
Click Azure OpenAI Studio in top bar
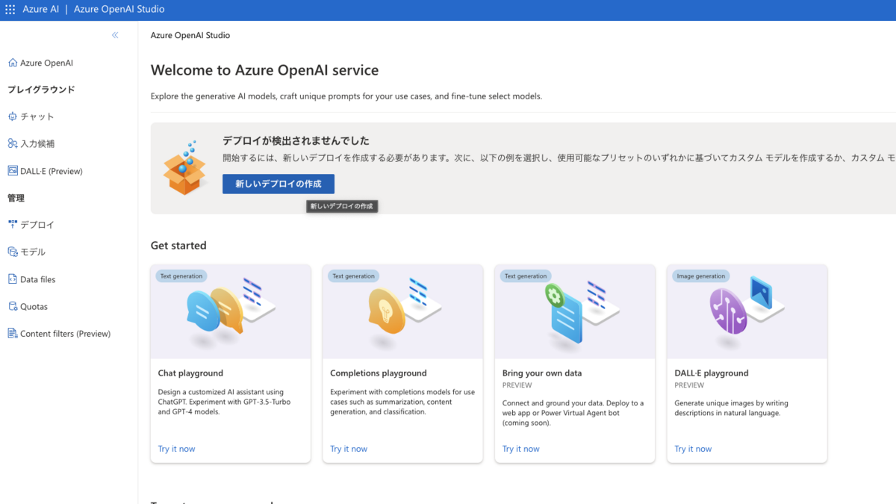[119, 10]
